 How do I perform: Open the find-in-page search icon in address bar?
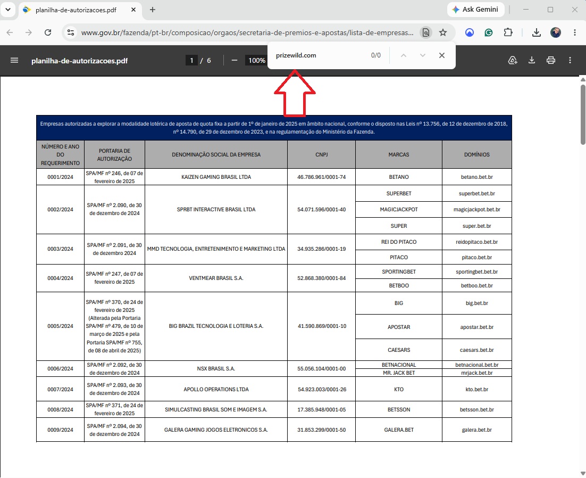click(x=425, y=32)
